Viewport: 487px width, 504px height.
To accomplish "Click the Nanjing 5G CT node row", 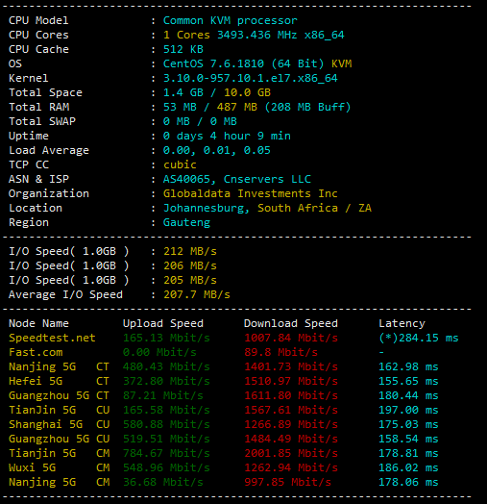I will (x=224, y=367).
